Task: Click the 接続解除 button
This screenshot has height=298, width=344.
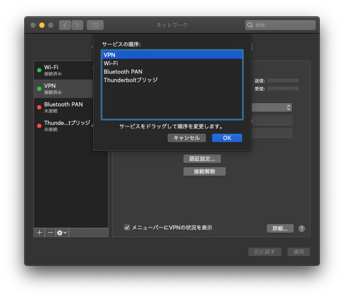Action: pyautogui.click(x=205, y=171)
